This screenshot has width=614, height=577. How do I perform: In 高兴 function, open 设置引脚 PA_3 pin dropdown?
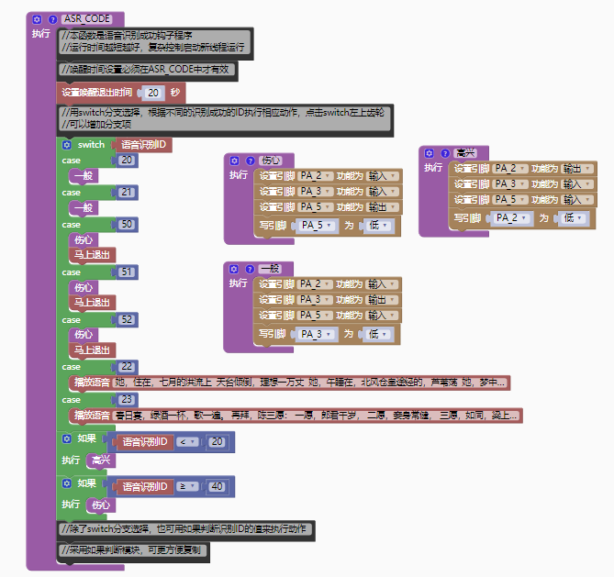pos(510,184)
